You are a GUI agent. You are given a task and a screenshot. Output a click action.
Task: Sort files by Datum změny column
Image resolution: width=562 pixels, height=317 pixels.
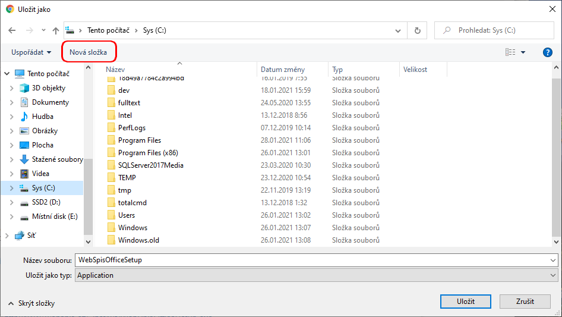283,70
